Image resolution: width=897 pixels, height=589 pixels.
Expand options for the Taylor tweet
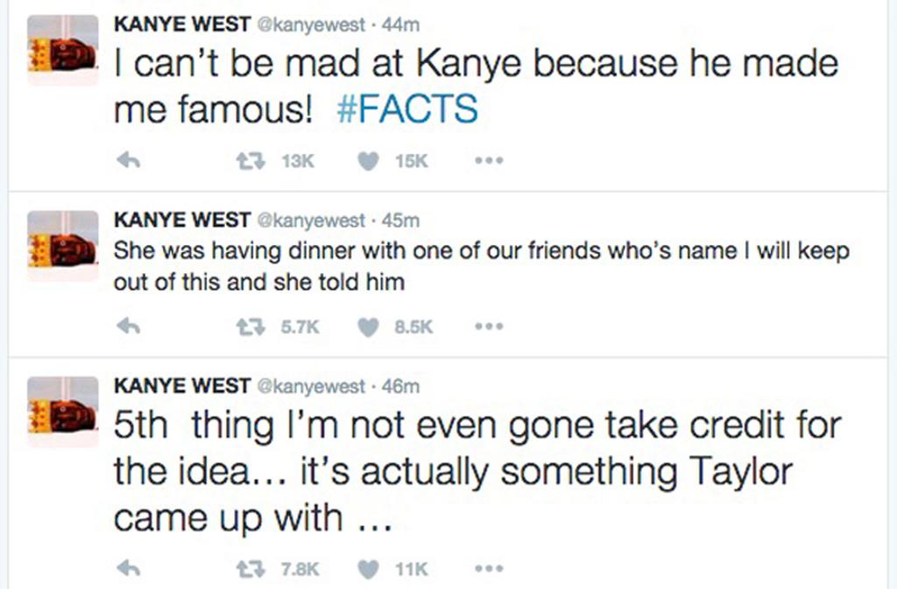coord(488,569)
